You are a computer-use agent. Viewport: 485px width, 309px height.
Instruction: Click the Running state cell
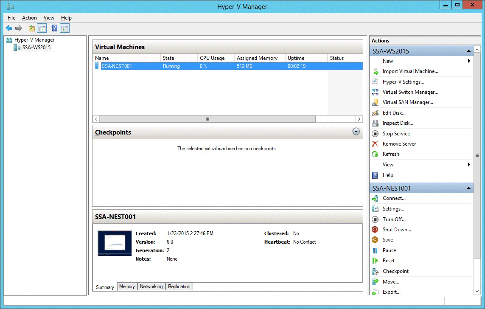click(171, 66)
